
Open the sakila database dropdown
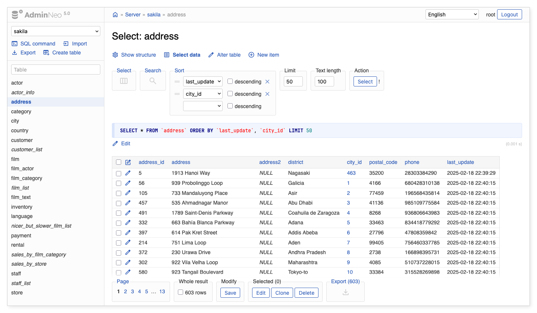click(x=56, y=31)
